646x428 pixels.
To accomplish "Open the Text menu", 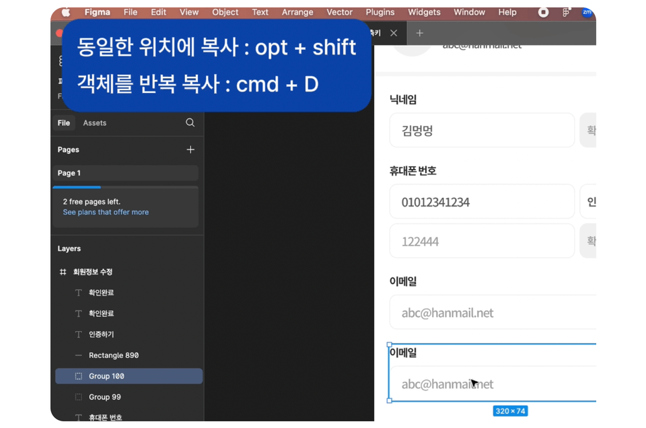I will point(260,12).
